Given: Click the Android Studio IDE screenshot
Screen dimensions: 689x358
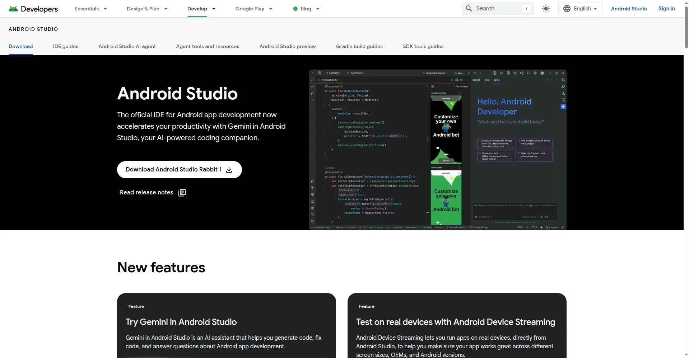Looking at the screenshot, I should 438,150.
